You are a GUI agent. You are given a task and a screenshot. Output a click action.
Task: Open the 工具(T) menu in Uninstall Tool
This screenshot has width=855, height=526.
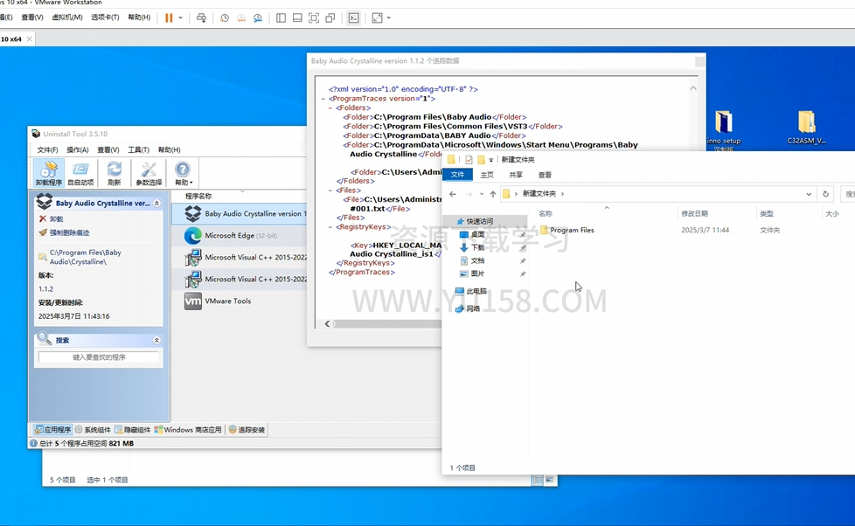coord(138,149)
